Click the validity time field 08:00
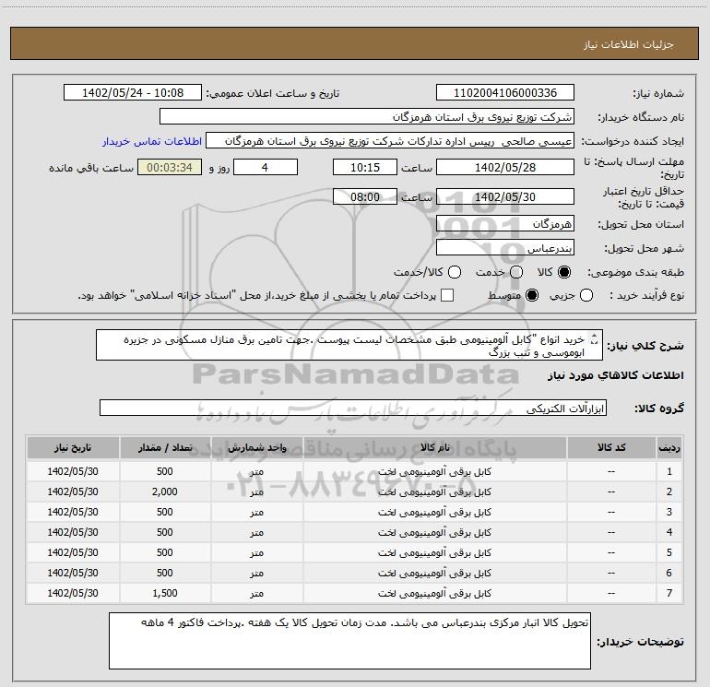The height and width of the screenshot is (687, 710). pyautogui.click(x=365, y=196)
